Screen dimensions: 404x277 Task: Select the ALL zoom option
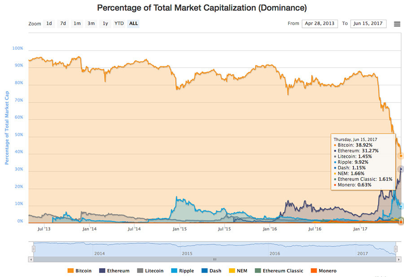click(x=133, y=24)
